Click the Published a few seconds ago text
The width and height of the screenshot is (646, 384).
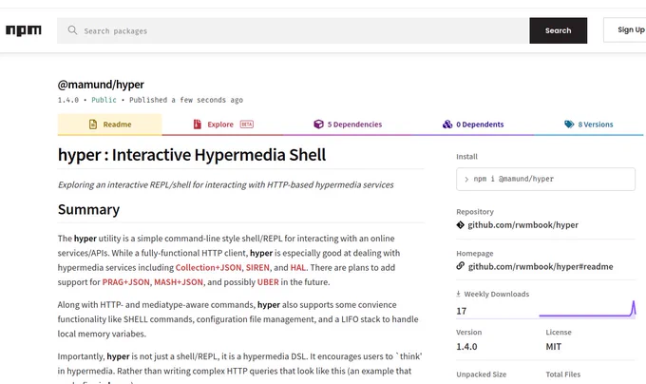coord(186,100)
